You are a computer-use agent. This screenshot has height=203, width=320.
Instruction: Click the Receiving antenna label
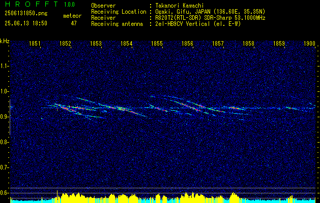click(x=117, y=24)
